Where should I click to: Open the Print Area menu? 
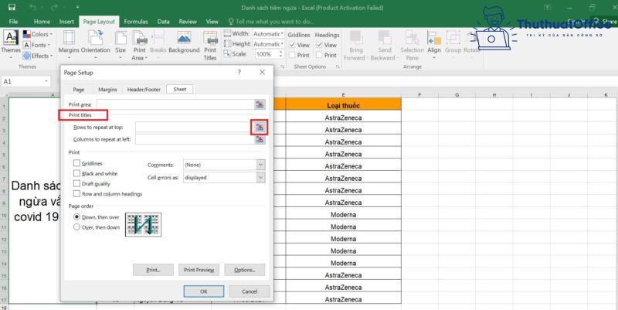140,45
